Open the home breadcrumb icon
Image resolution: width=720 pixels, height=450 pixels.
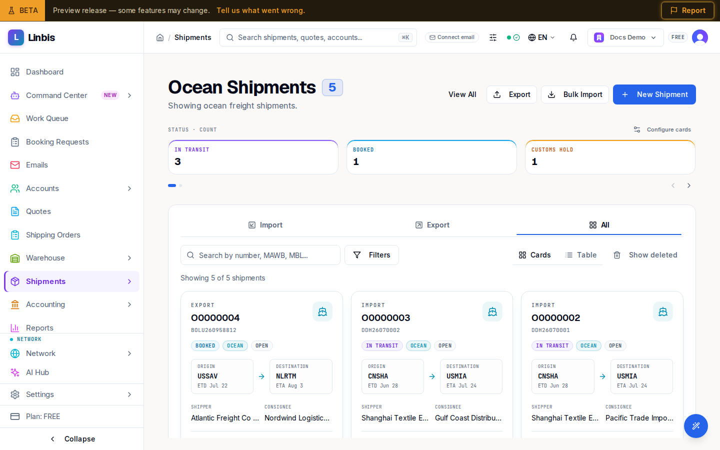(160, 37)
